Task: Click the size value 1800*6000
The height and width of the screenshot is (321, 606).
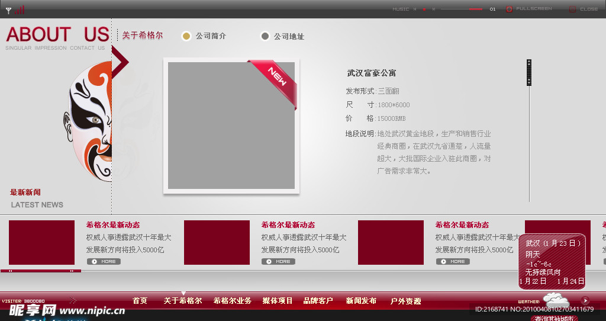Action: [394, 105]
